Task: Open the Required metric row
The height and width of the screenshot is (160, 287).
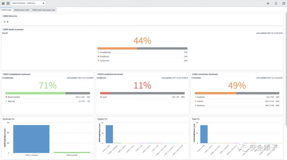Action: 48,101
